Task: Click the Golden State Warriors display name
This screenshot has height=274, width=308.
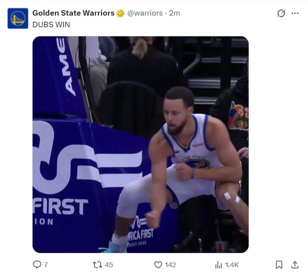Action: tap(73, 13)
